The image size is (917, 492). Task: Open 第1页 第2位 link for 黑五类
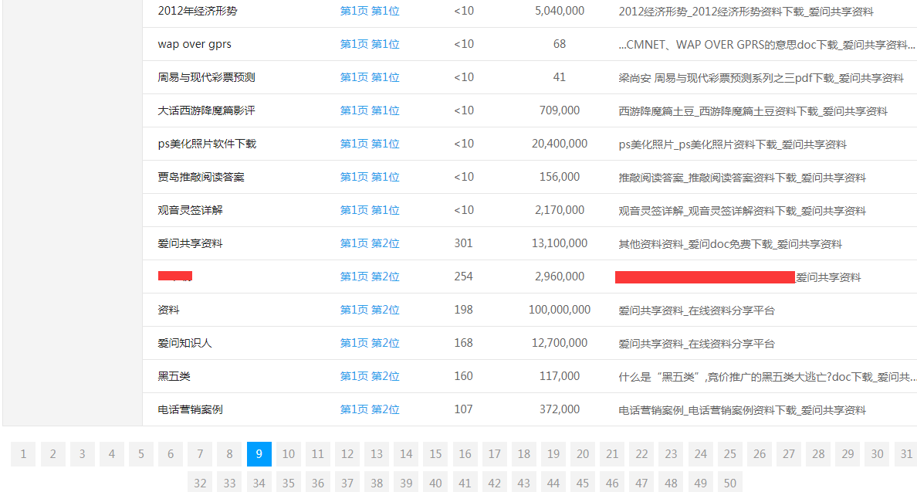point(370,375)
